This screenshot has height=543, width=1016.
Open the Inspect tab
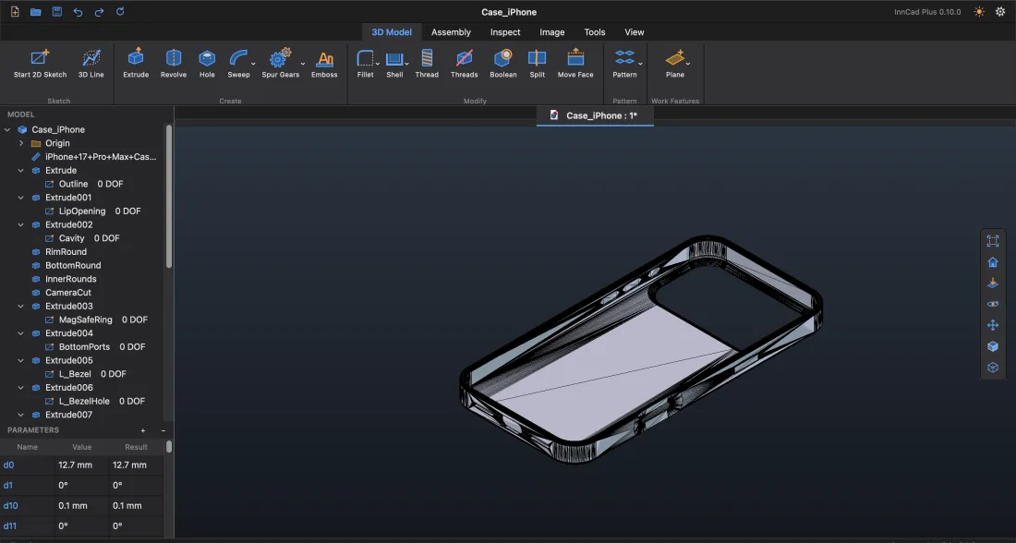[x=505, y=31]
